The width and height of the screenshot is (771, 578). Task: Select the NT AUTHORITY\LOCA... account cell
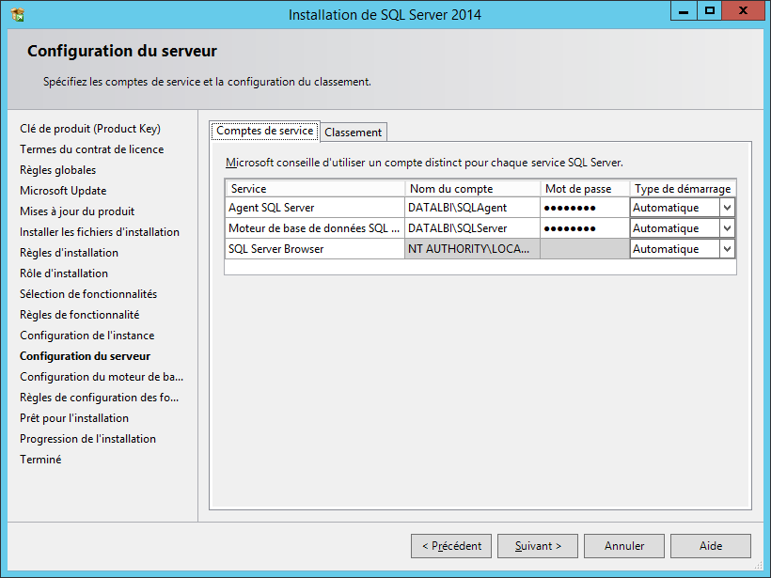tap(472, 249)
